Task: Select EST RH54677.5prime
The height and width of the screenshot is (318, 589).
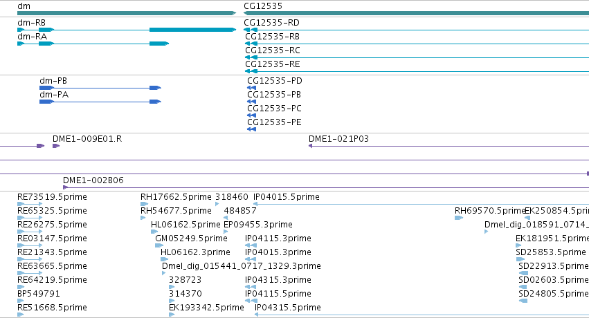Action: pyautogui.click(x=176, y=211)
